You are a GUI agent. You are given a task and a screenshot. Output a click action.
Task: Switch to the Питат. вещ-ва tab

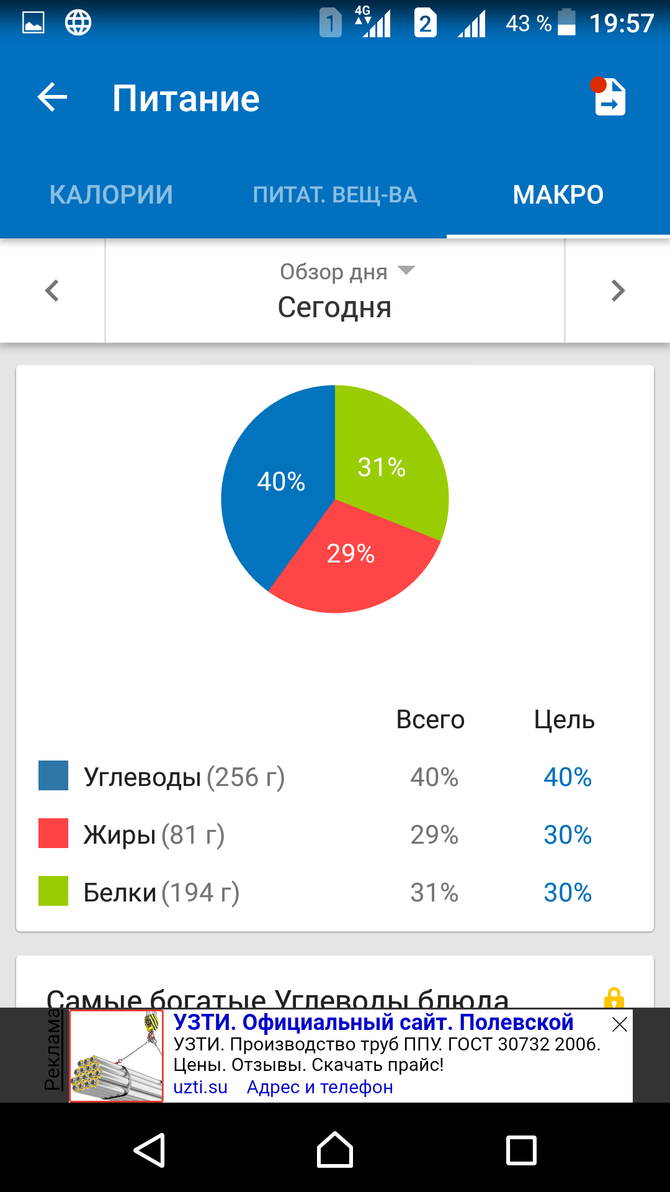(334, 195)
